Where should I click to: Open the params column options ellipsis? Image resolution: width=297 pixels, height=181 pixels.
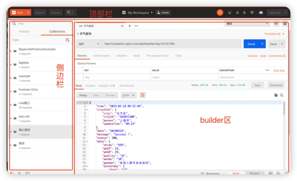(267, 70)
